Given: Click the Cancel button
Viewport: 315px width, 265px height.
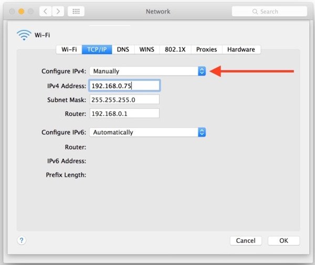Looking at the screenshot, I should point(246,240).
